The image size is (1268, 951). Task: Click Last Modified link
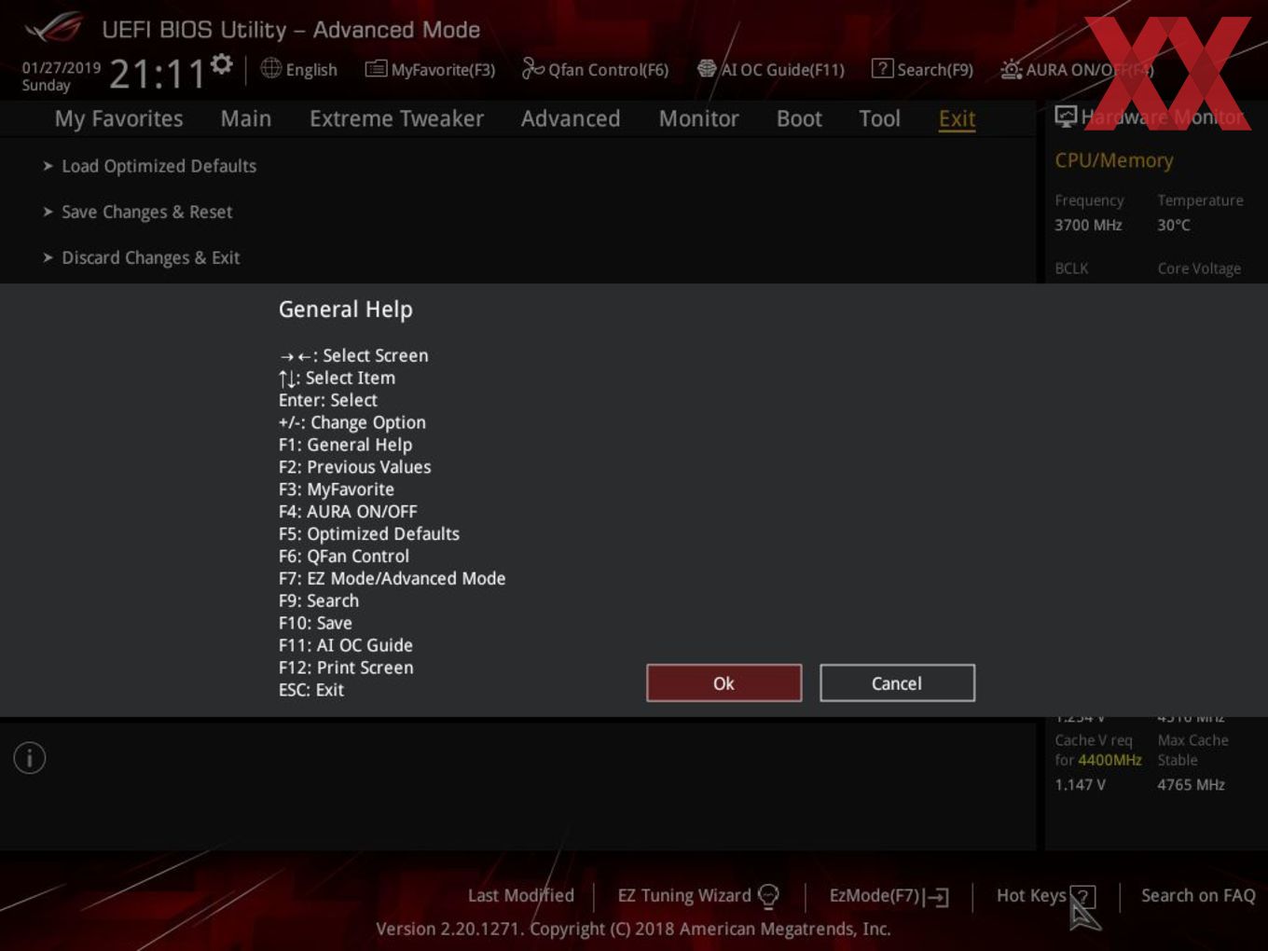[x=520, y=896]
